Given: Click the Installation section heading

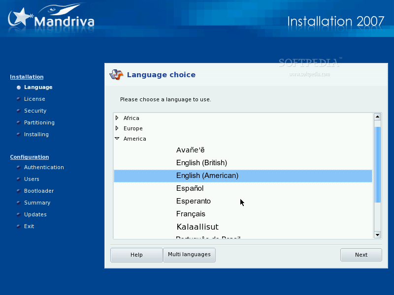Looking at the screenshot, I should (27, 77).
